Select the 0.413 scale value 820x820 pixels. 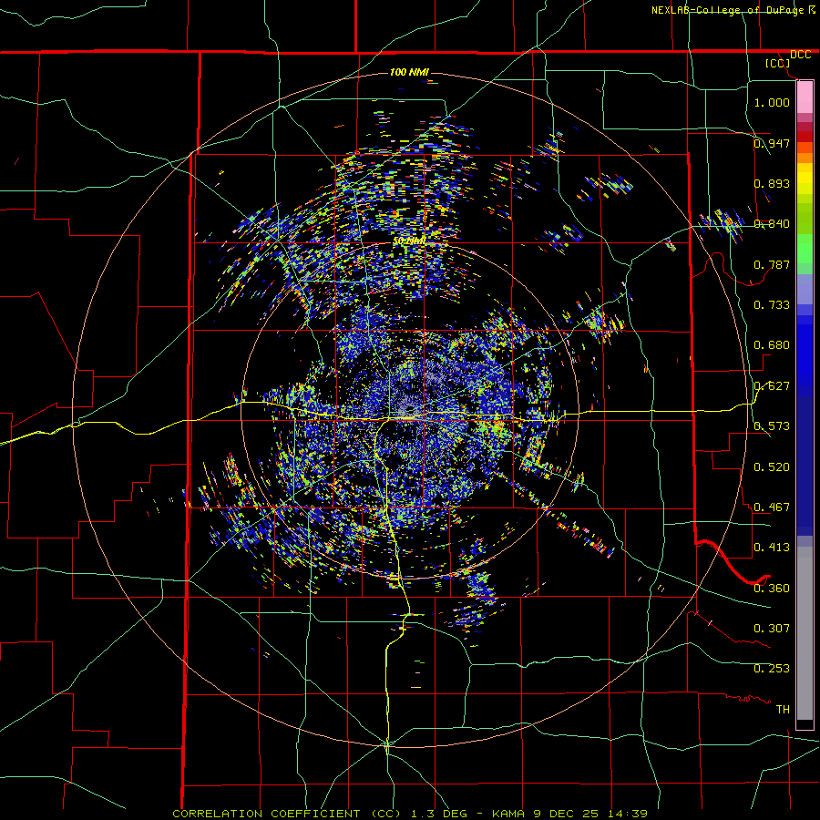[x=772, y=547]
